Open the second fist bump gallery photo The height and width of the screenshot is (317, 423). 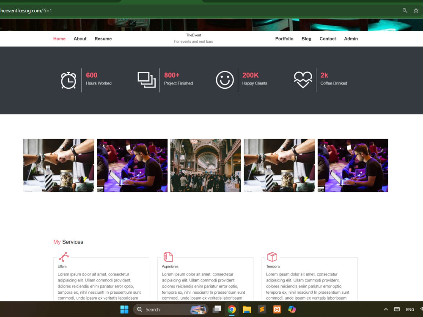(279, 166)
